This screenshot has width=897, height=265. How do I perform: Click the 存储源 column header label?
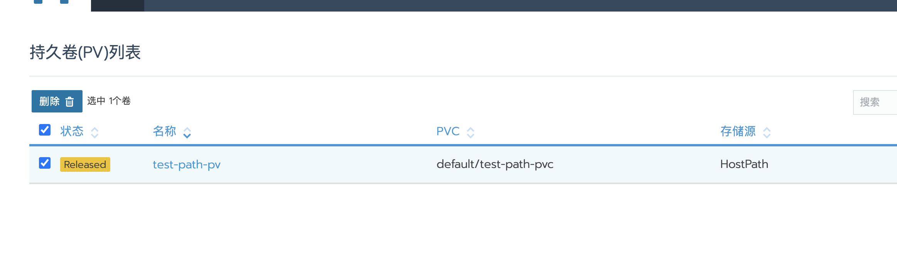[738, 131]
